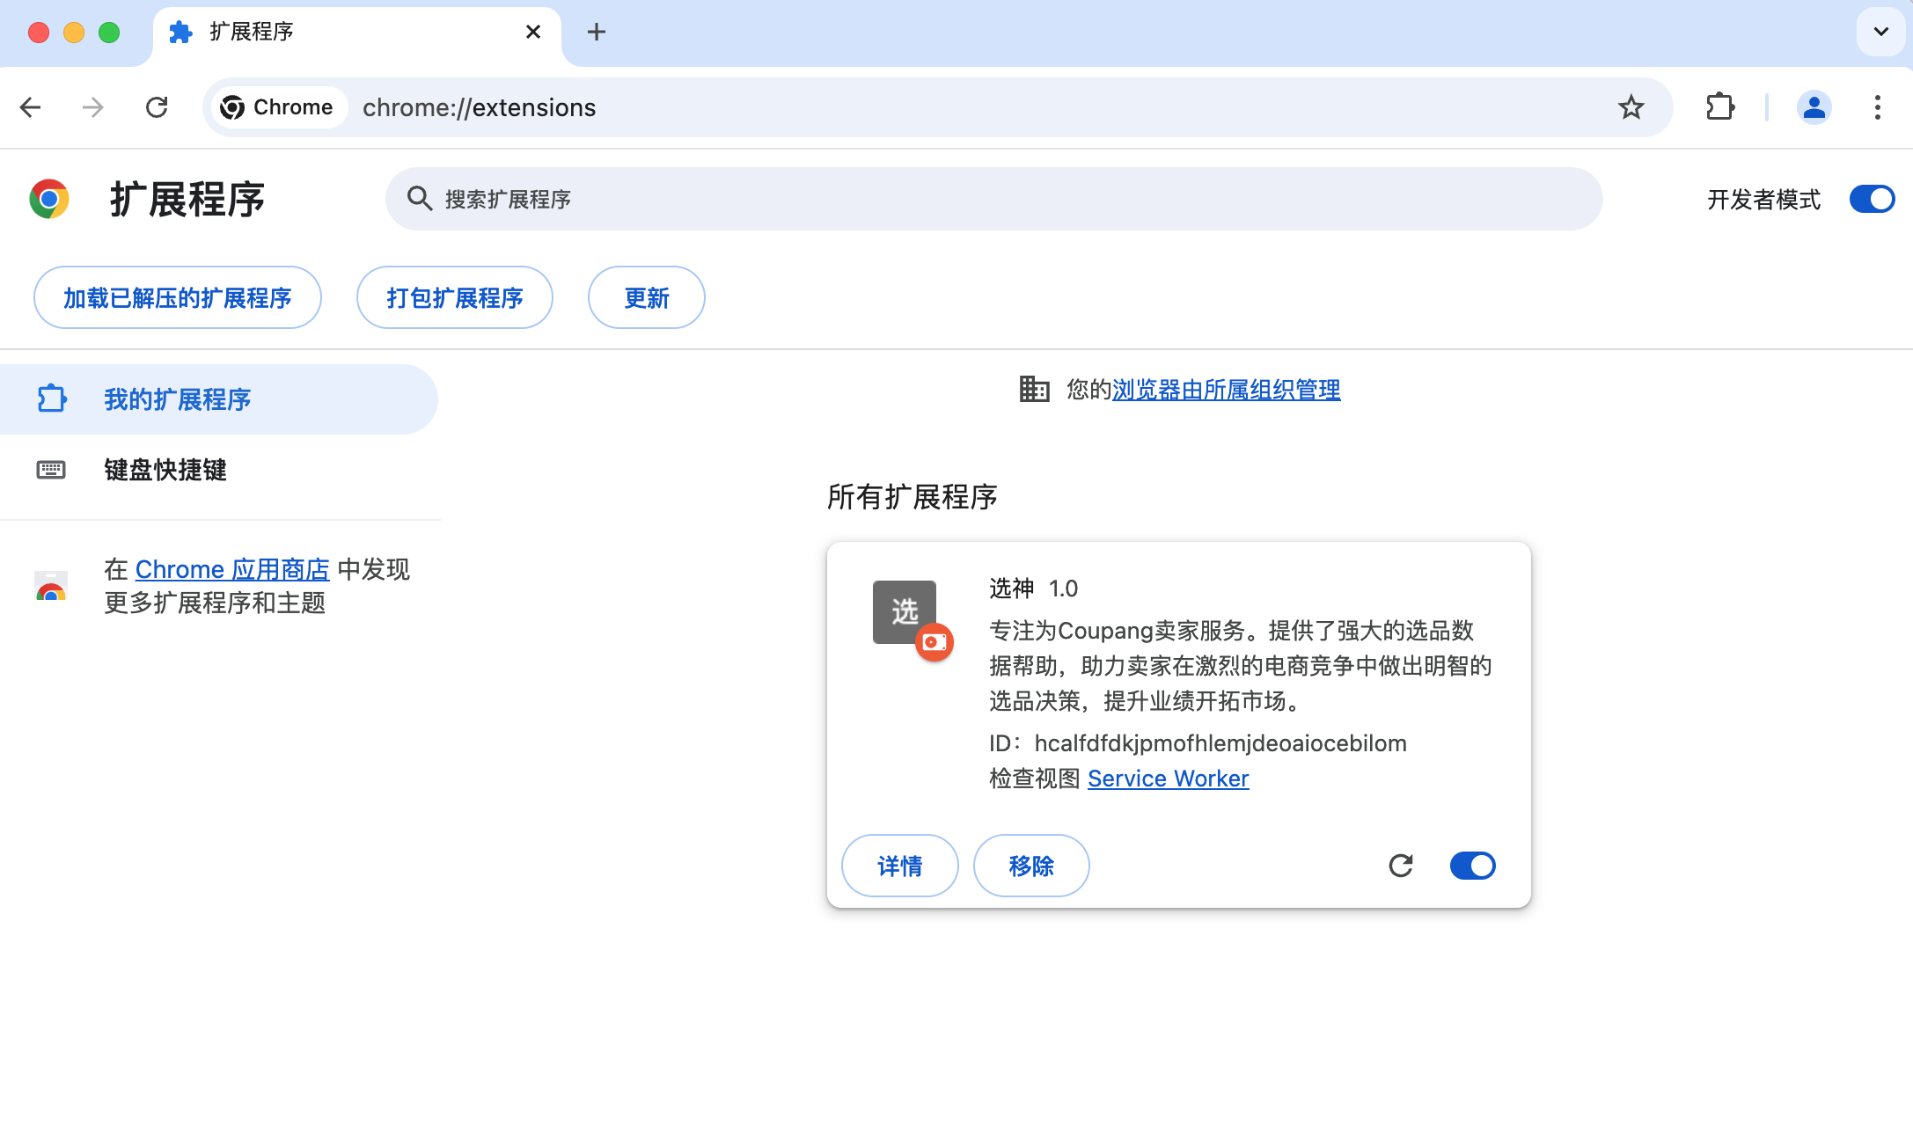Image resolution: width=1913 pixels, height=1126 pixels.
Task: Select 我的扩展程序 in sidebar
Action: pyautogui.click(x=175, y=399)
